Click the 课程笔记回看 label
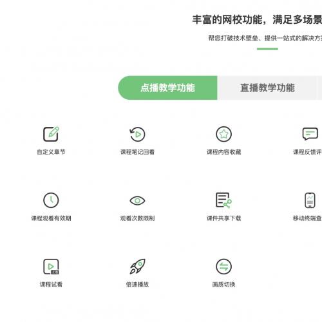 click(137, 152)
